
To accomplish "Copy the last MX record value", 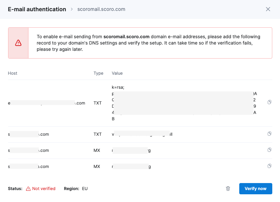I will coord(269,166).
